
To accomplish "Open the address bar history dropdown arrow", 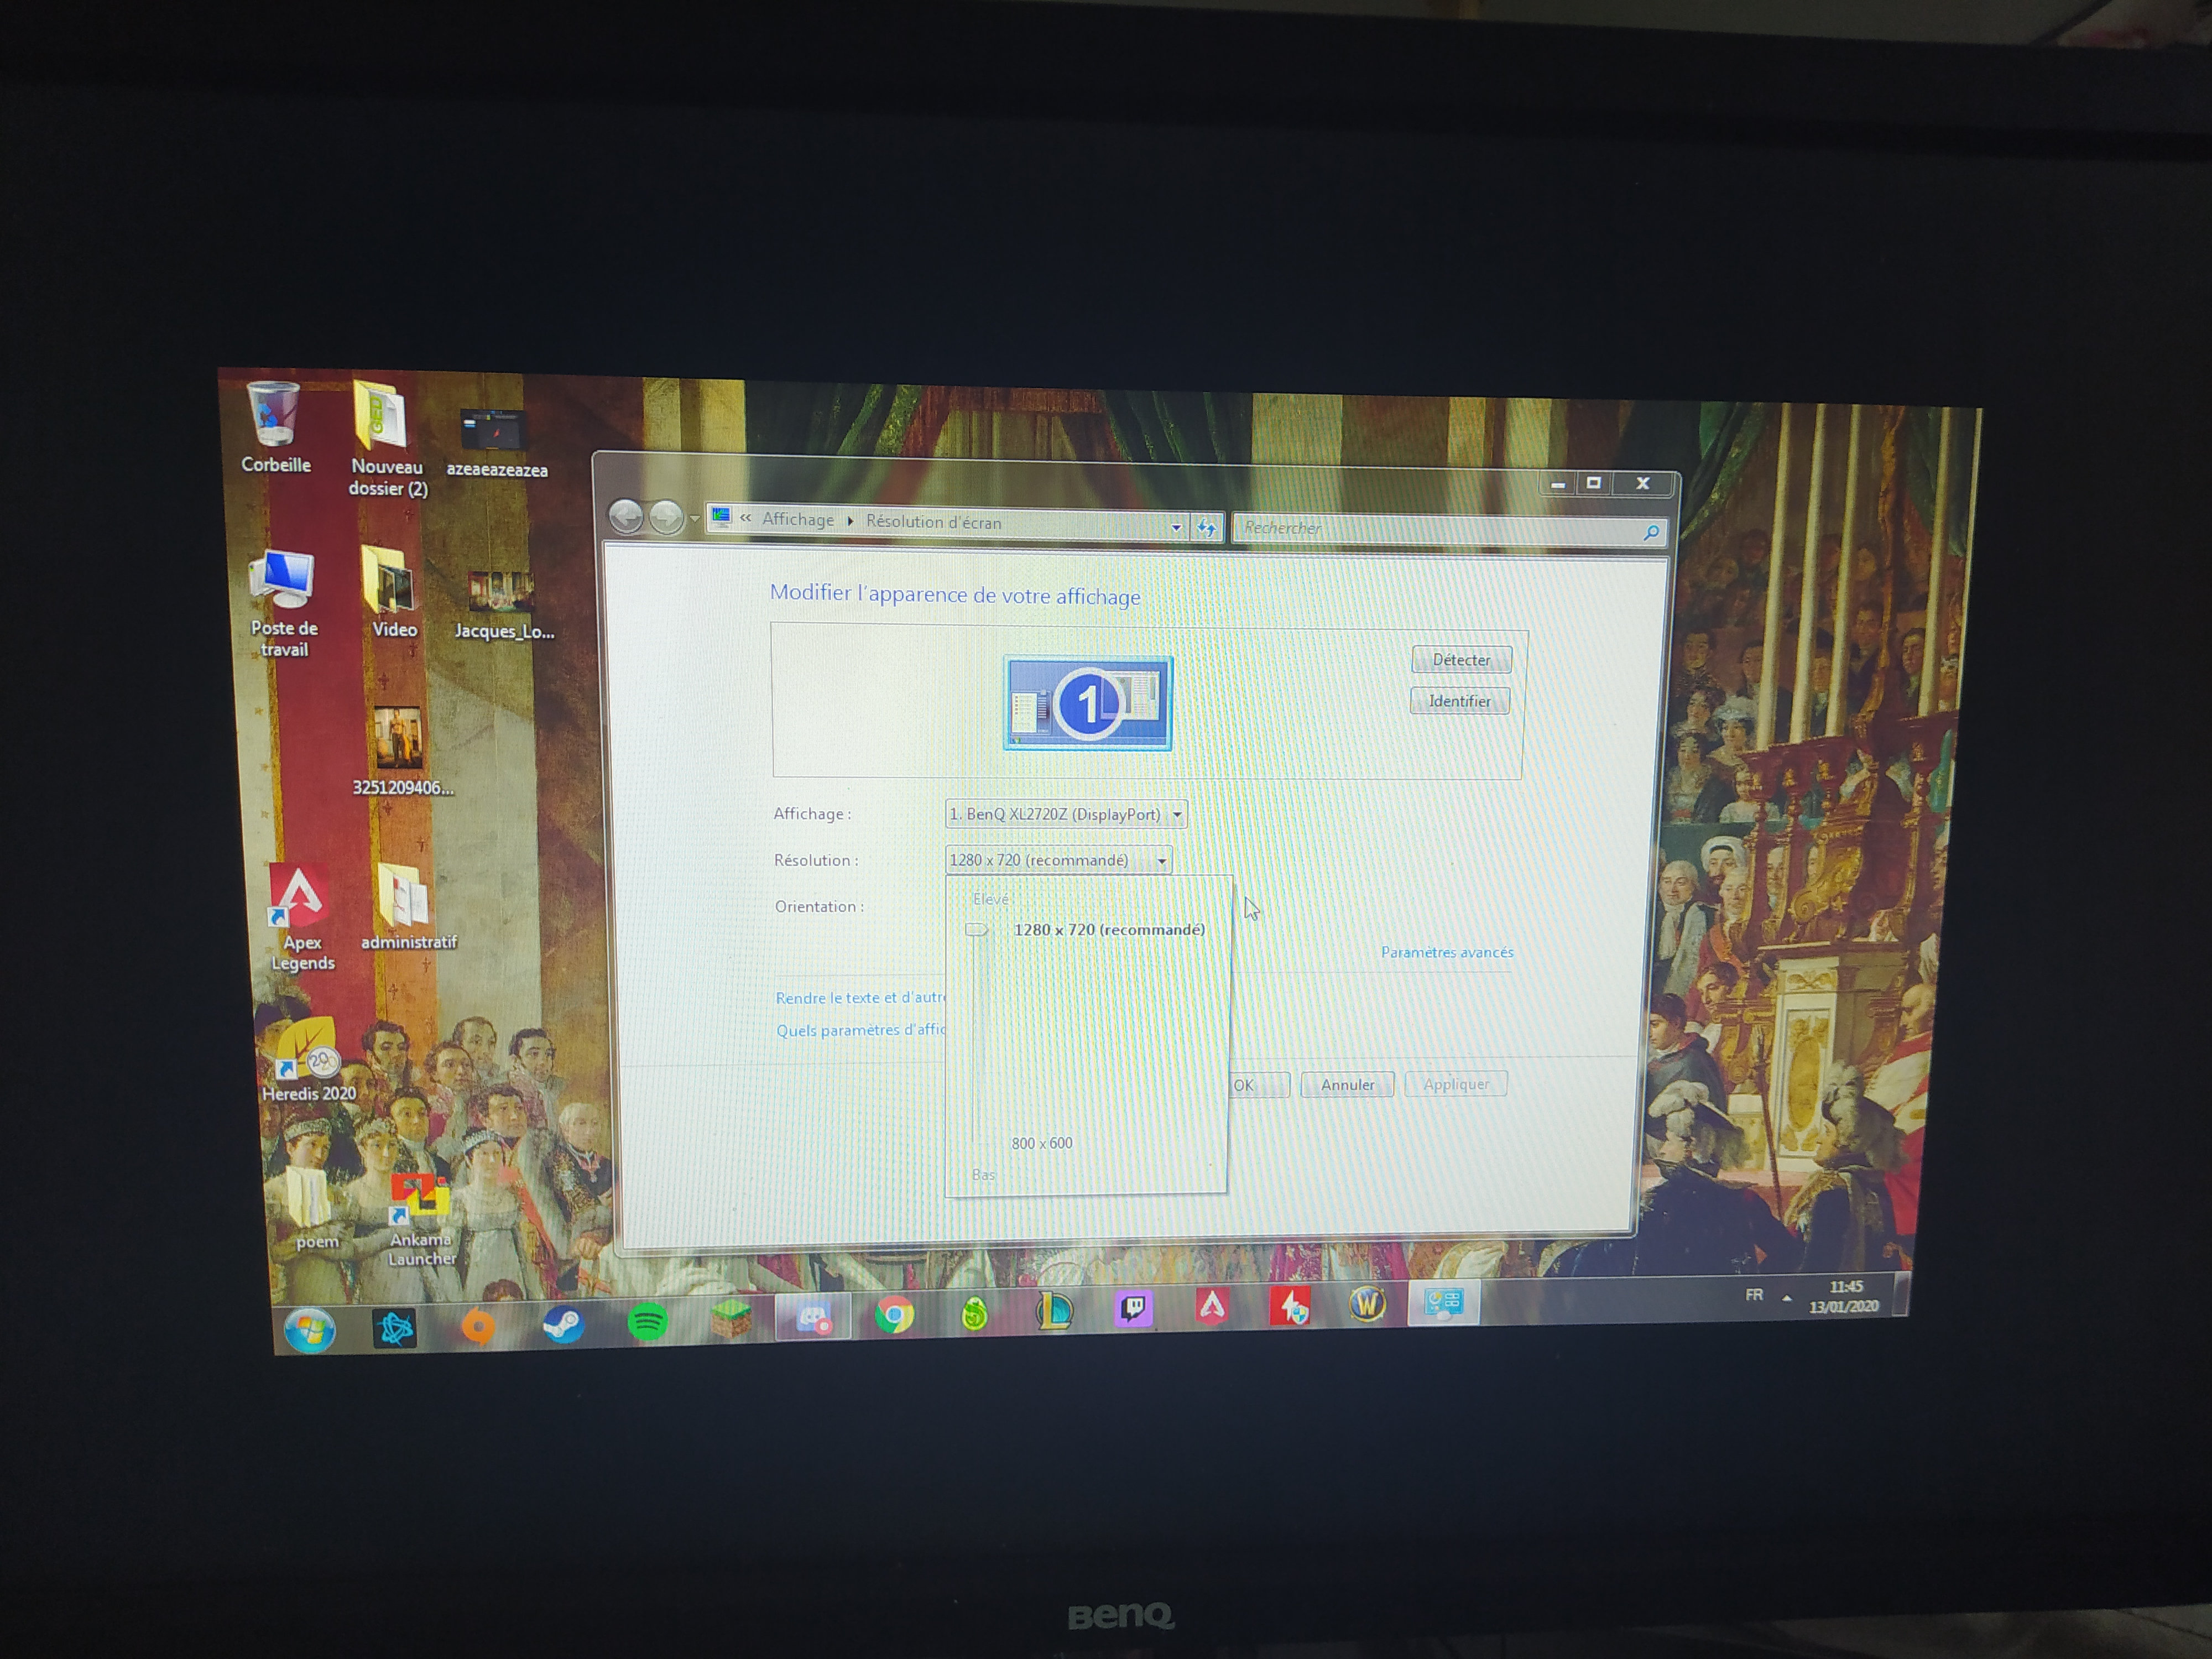I will (1176, 527).
